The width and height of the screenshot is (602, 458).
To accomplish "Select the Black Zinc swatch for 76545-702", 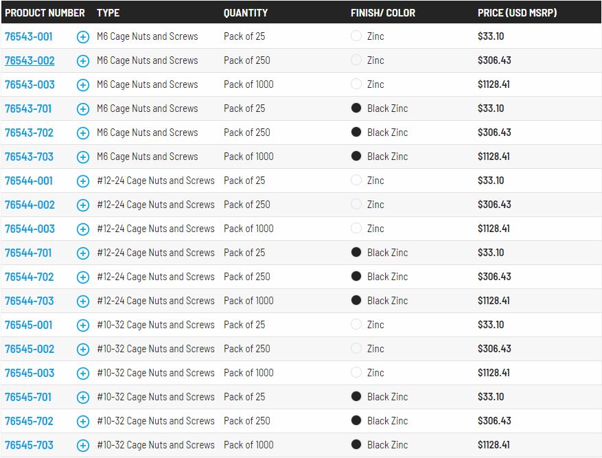I will 356,421.
